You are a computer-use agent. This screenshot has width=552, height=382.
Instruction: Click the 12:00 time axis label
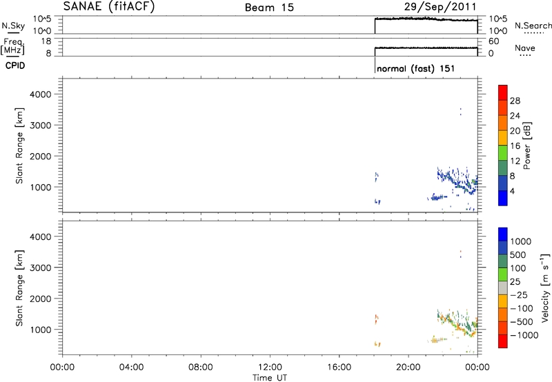(270, 368)
